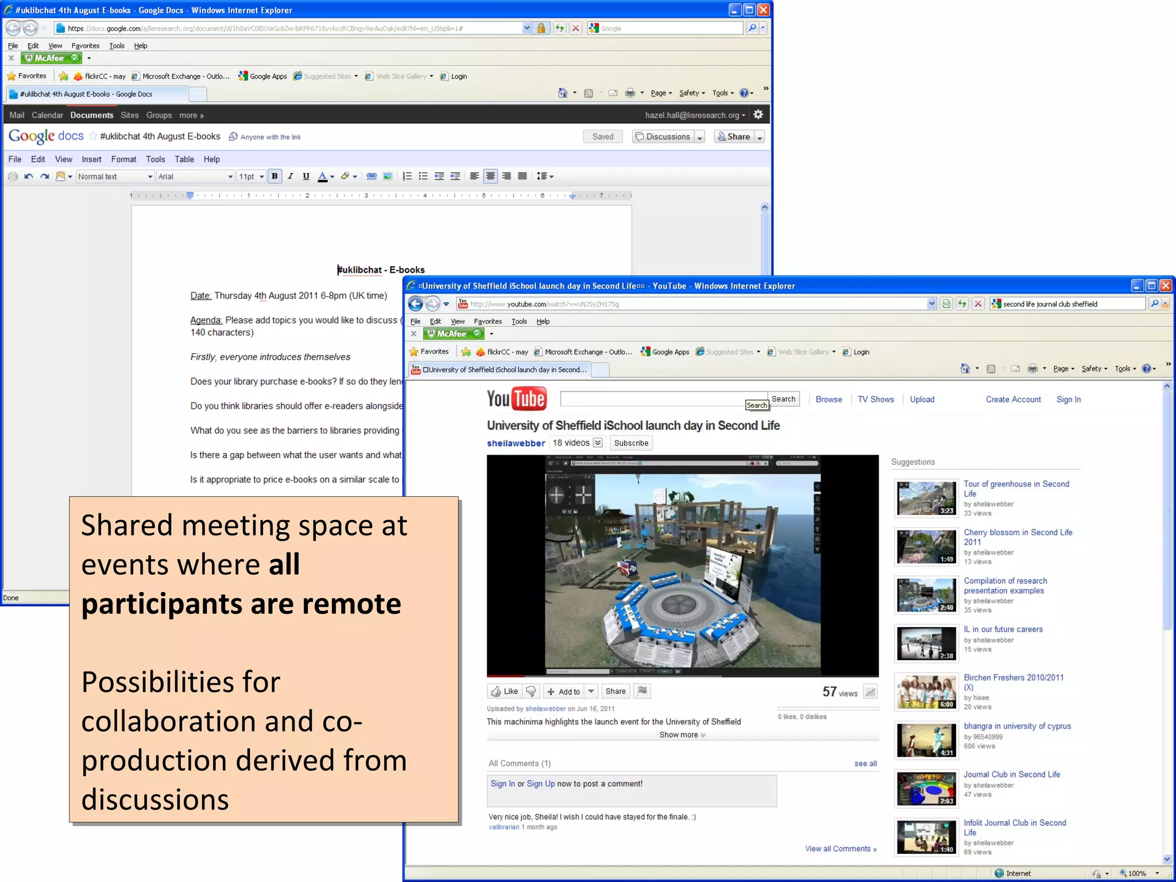Align text left in Google Docs
The image size is (1176, 882).
pyautogui.click(x=474, y=176)
